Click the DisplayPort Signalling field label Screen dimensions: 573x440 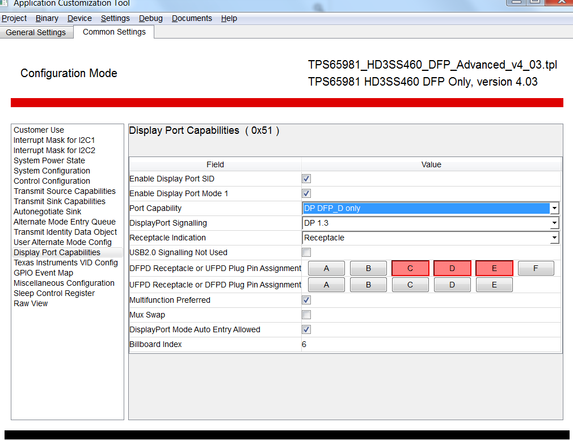tap(168, 223)
